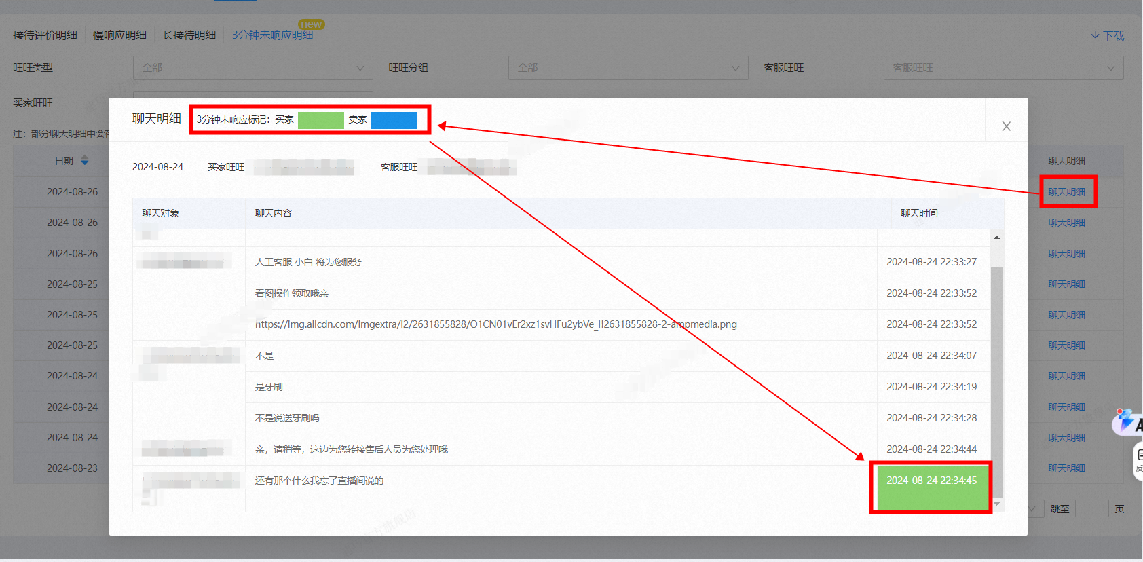Expand the 旺旺类型 dropdown
The width and height of the screenshot is (1143, 562).
click(253, 68)
